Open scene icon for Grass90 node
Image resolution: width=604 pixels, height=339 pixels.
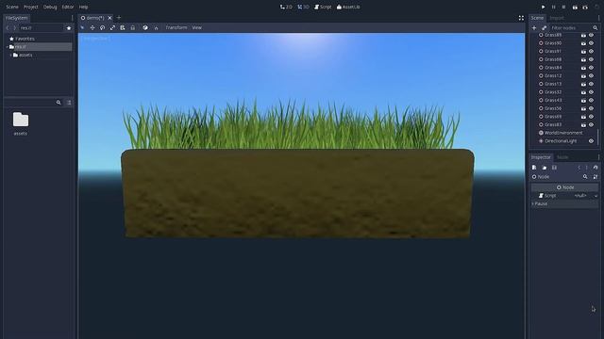click(x=583, y=43)
